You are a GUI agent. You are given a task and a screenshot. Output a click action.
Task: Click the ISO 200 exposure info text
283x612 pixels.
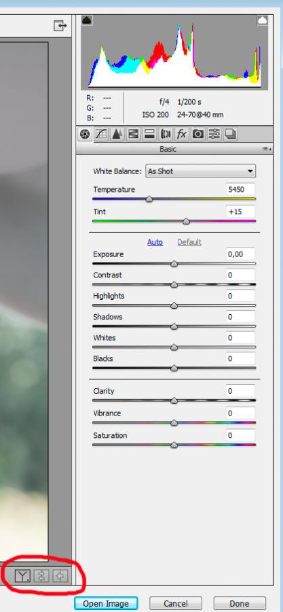point(155,115)
